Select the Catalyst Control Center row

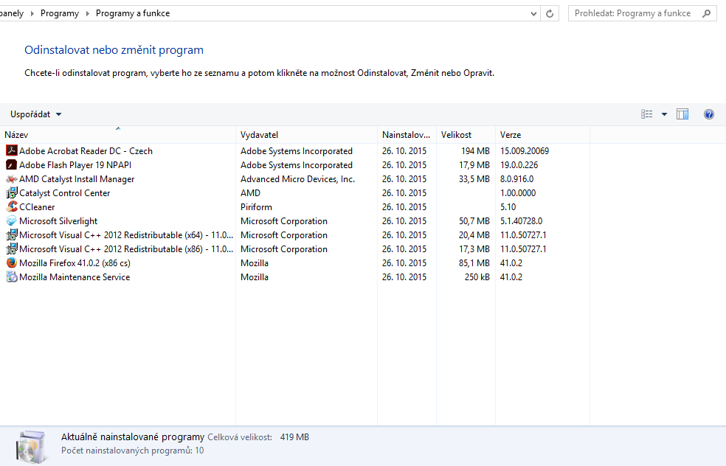pos(65,193)
